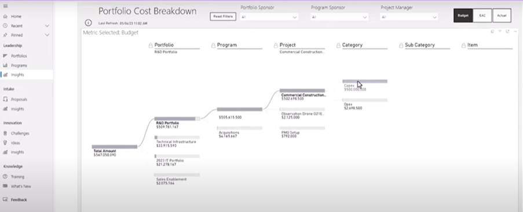This screenshot has width=523, height=212.
Task: Toggle the lock on the Item level
Action: coord(463,45)
